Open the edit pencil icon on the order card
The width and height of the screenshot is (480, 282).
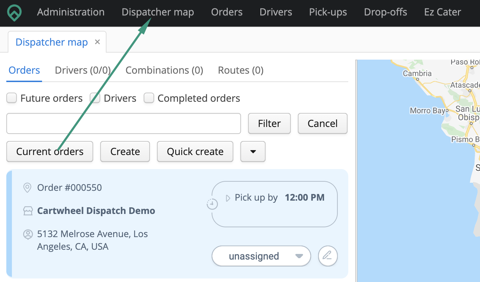click(x=328, y=256)
